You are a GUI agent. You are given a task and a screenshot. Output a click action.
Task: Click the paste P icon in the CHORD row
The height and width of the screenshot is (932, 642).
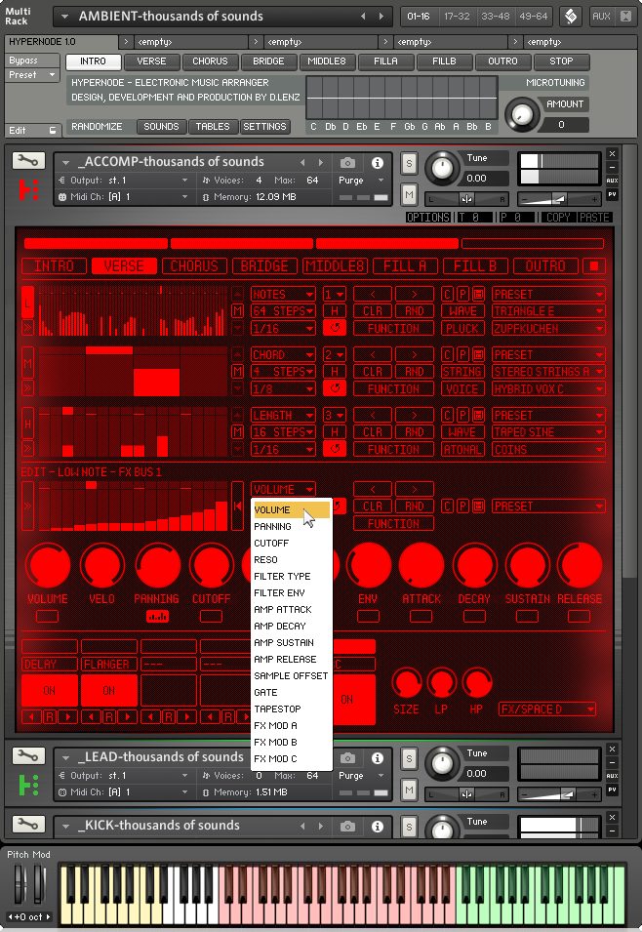click(x=463, y=354)
